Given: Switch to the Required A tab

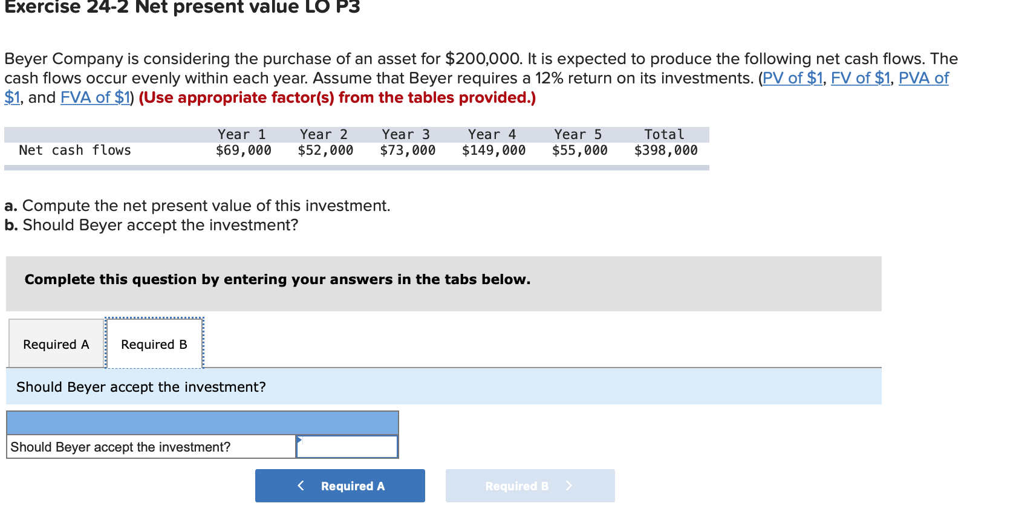Looking at the screenshot, I should tap(55, 343).
